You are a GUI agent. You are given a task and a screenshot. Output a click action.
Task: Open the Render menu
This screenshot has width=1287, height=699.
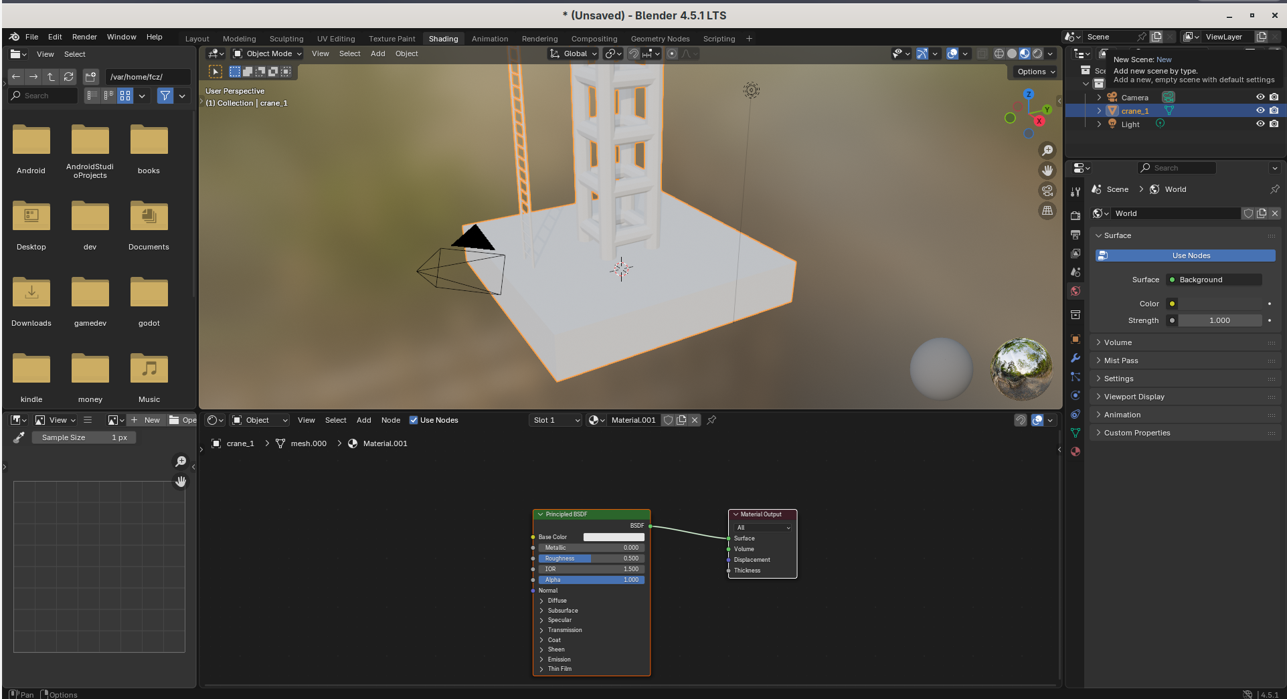[x=84, y=37]
